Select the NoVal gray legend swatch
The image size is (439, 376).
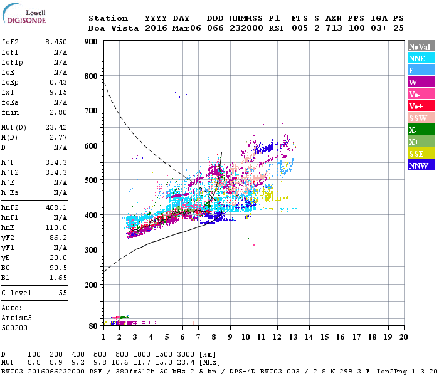point(421,46)
